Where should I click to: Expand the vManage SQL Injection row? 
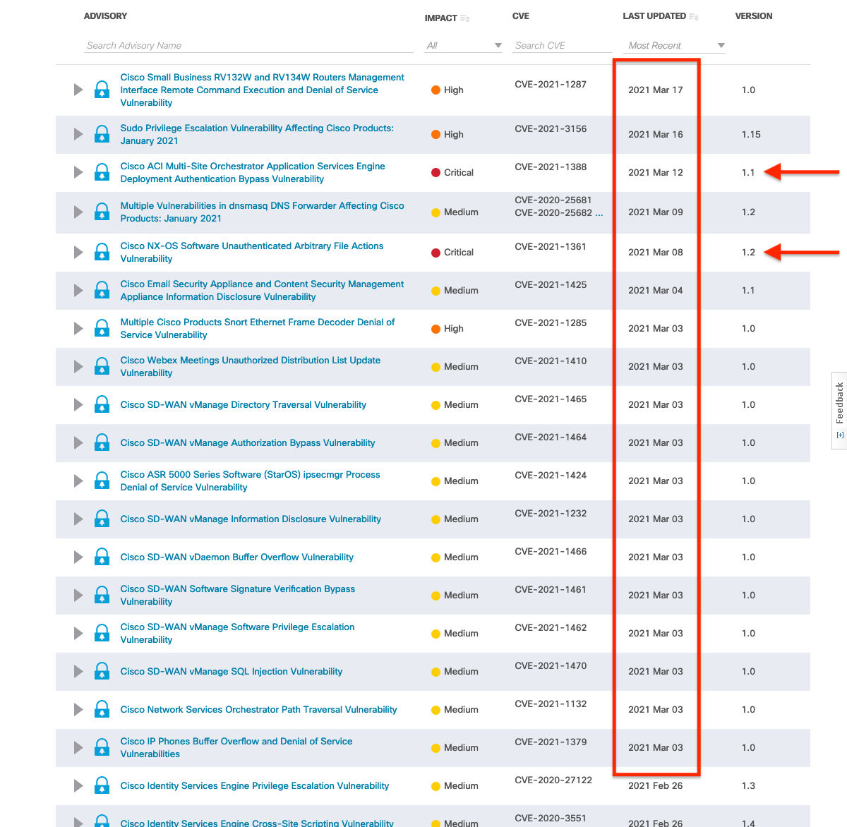(x=78, y=671)
